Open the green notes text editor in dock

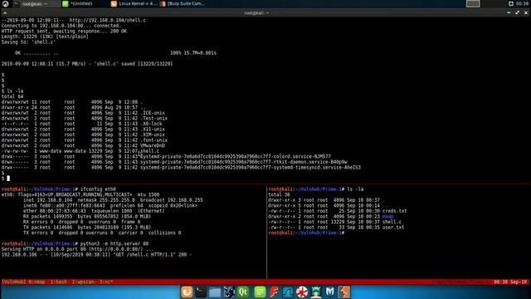pyautogui.click(x=260, y=292)
